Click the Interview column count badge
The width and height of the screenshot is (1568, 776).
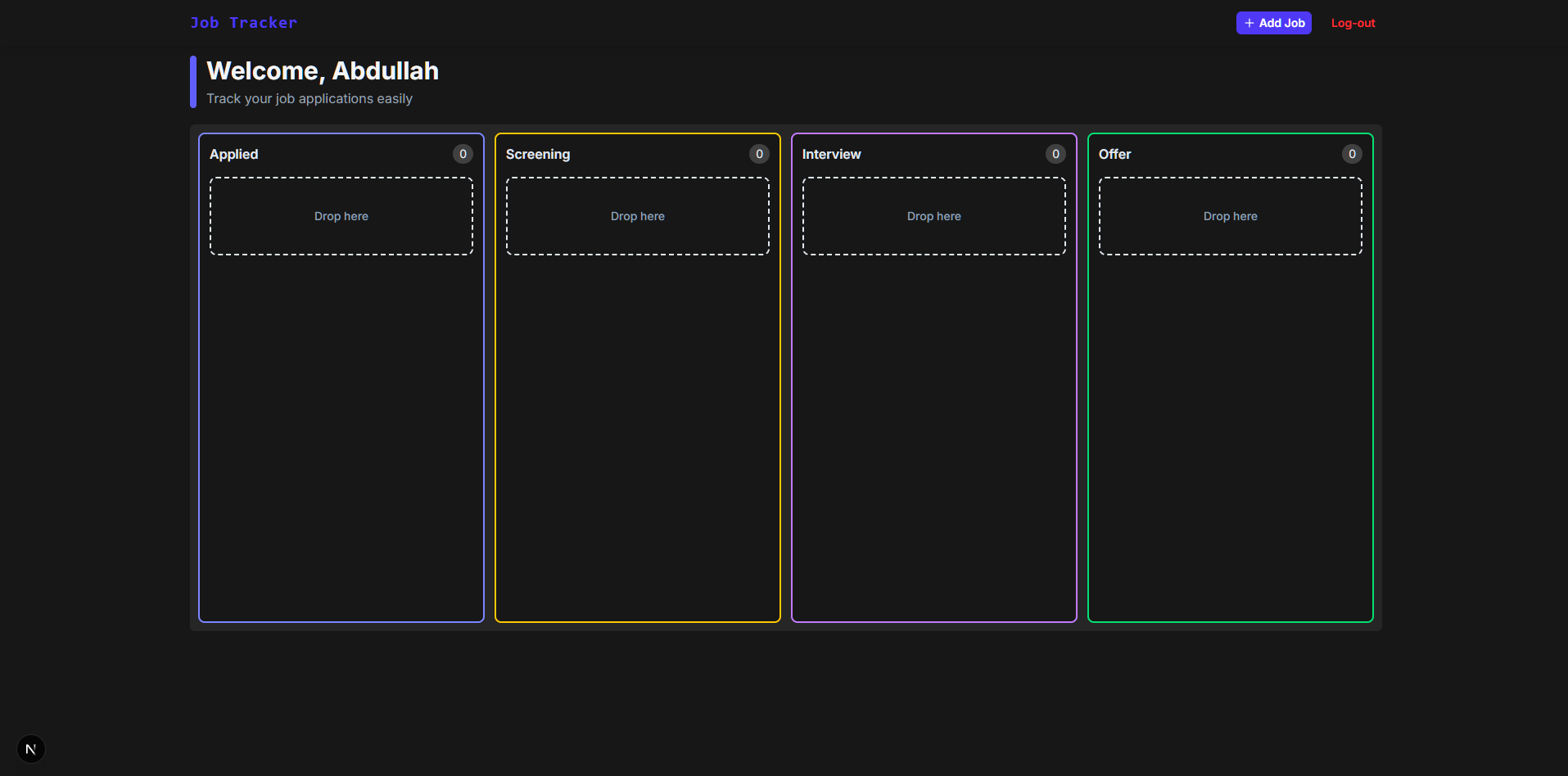tap(1055, 154)
